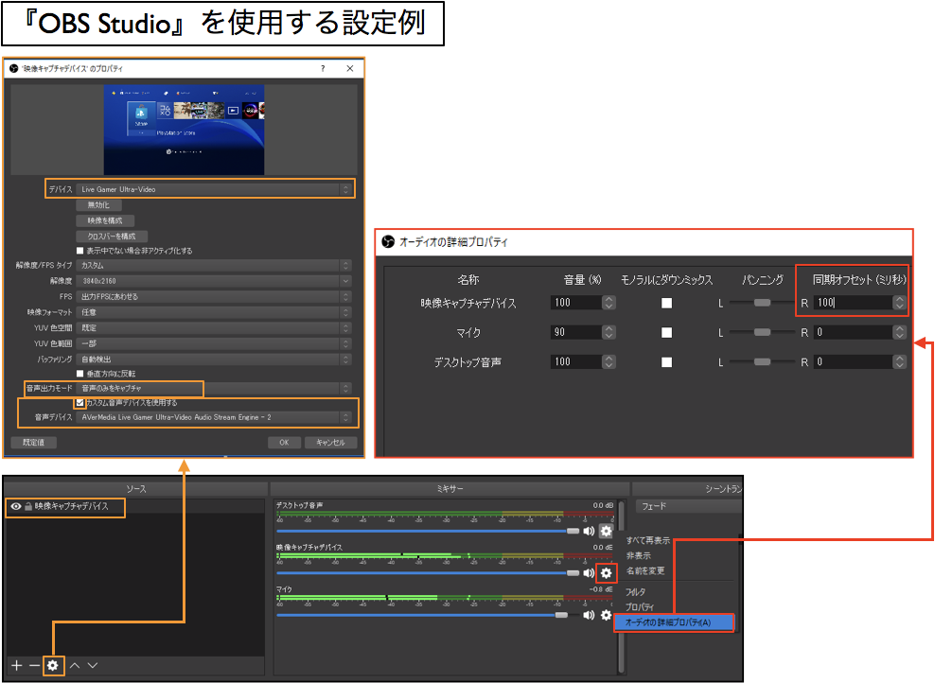Click the 無効化 button

coord(99,205)
